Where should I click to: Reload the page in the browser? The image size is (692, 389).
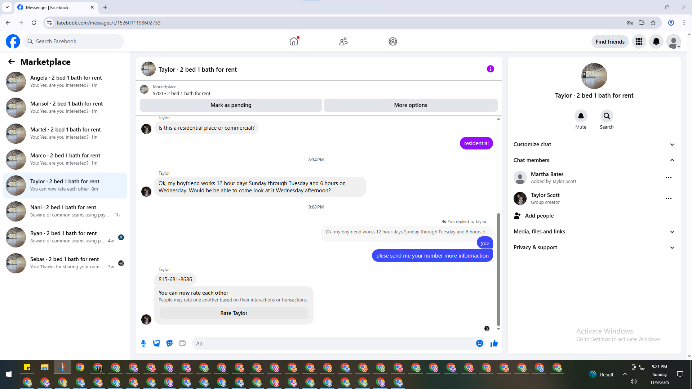(x=34, y=23)
